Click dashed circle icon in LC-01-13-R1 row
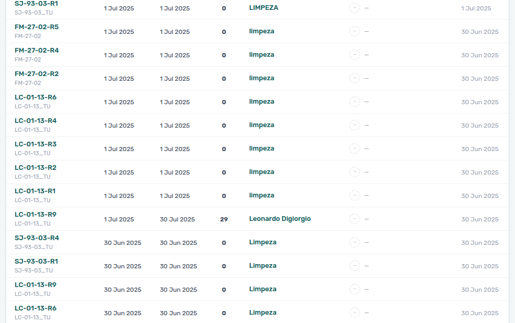 355,195
